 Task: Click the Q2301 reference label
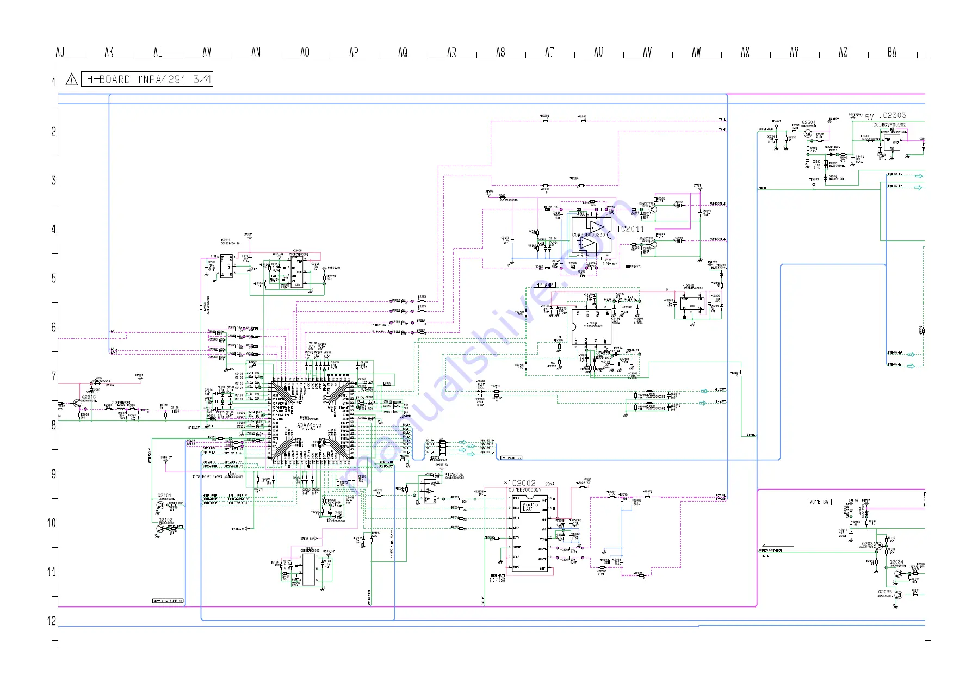pos(809,123)
